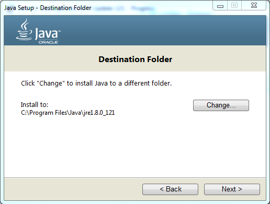Viewport: 270px width, 204px height.
Task: Click the quoted word "Change" in instructions
Action: 51,83
